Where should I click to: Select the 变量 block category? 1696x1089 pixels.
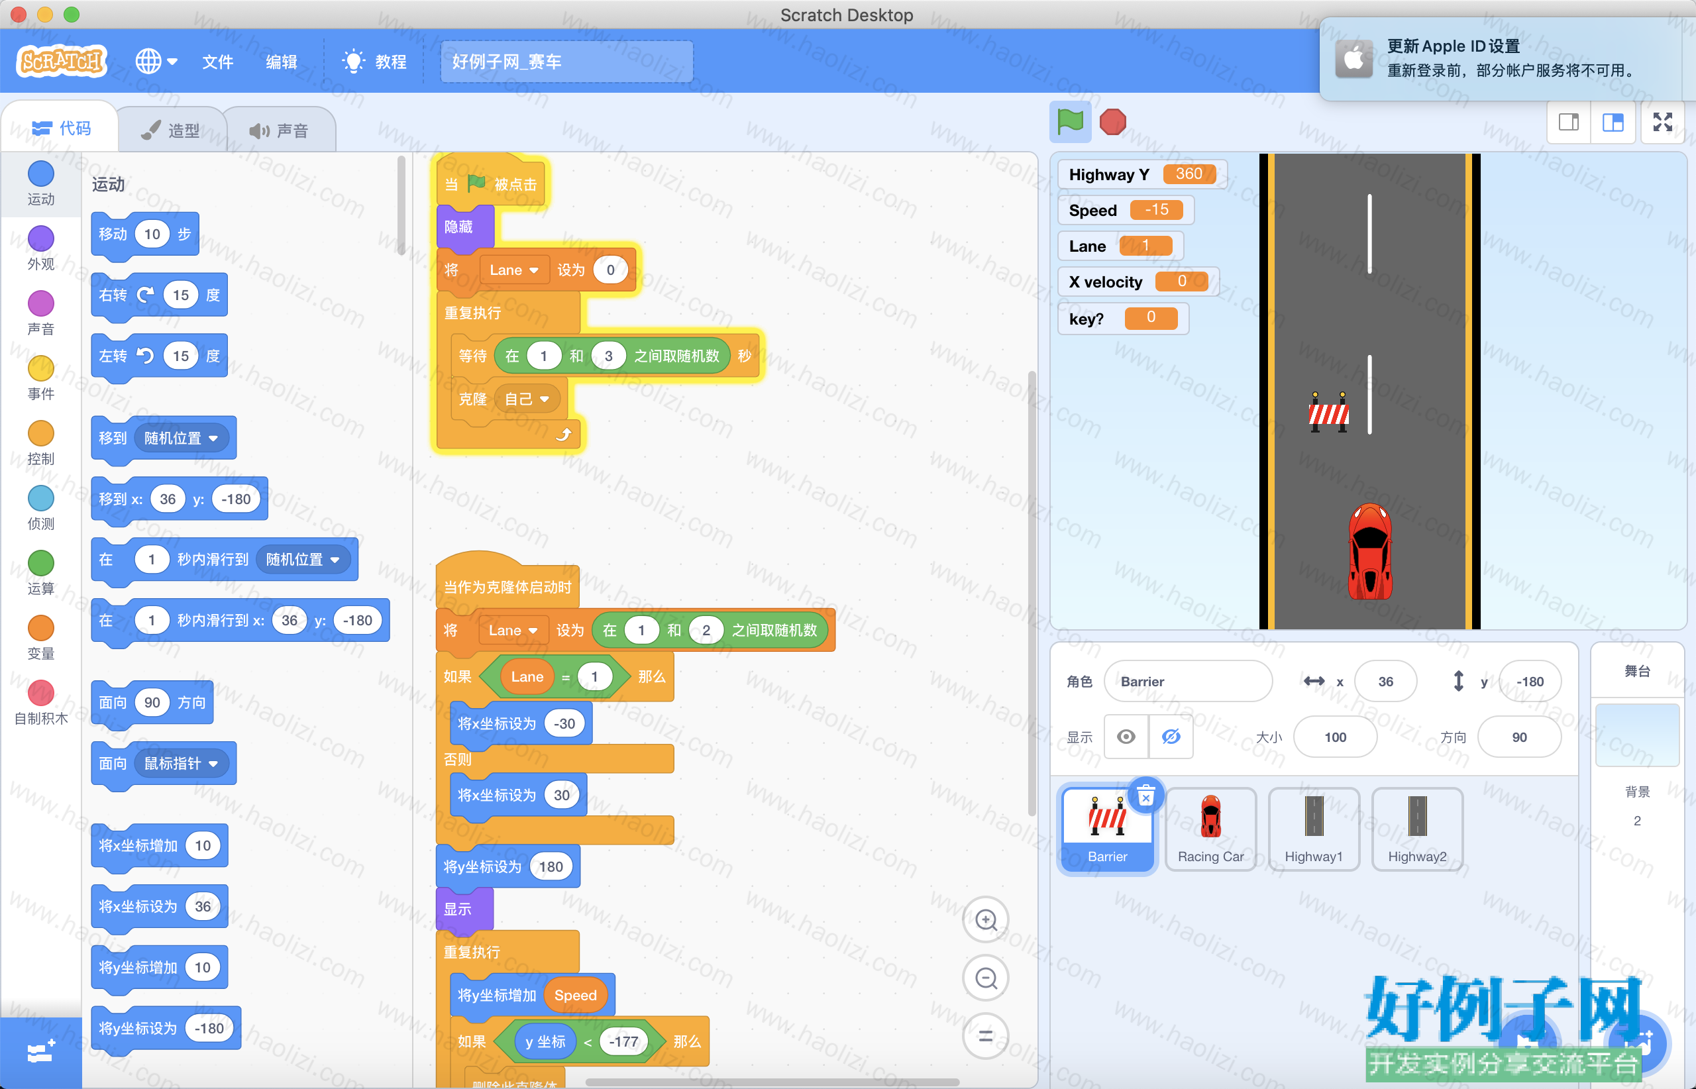(x=41, y=639)
